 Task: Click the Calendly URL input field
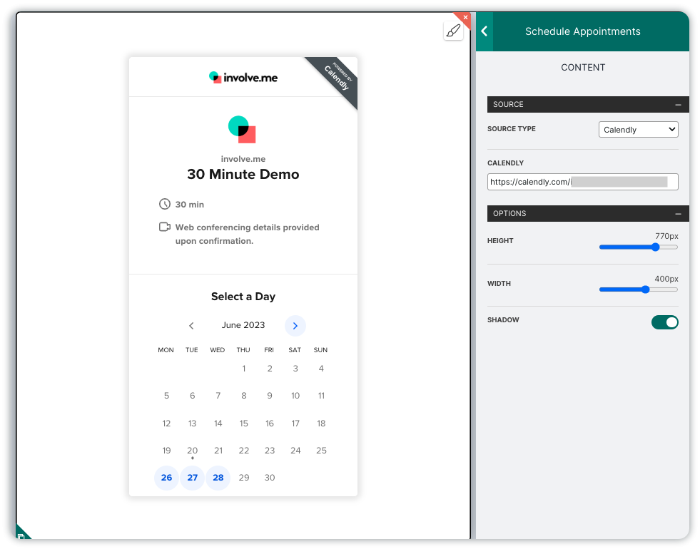(x=582, y=182)
